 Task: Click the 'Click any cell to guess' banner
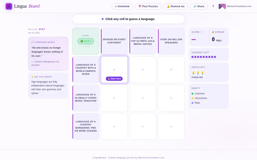tap(128, 19)
